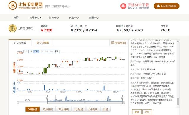Click the volume value 261.8
Viewport: 189px width, 115px height.
[165, 30]
